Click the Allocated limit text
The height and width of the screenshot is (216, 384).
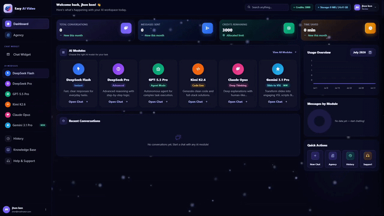(x=235, y=36)
